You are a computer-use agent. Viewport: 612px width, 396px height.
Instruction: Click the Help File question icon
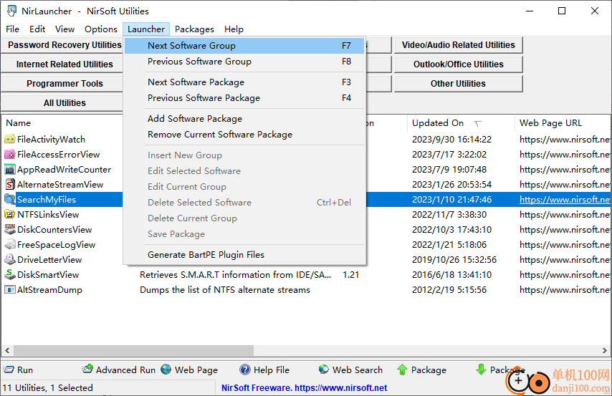[245, 370]
